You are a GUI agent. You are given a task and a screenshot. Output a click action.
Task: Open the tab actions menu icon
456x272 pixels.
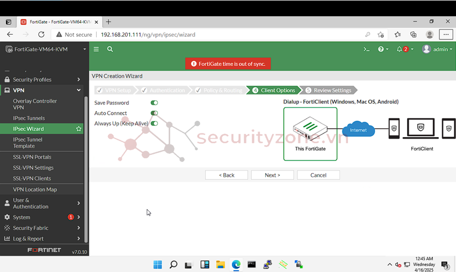8,22
